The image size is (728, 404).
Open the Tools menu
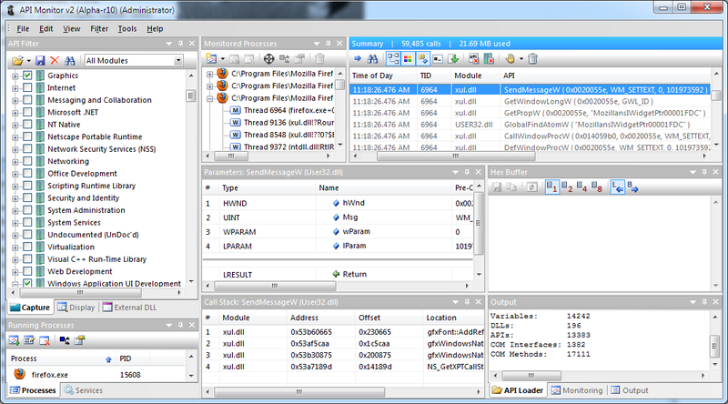coord(127,28)
